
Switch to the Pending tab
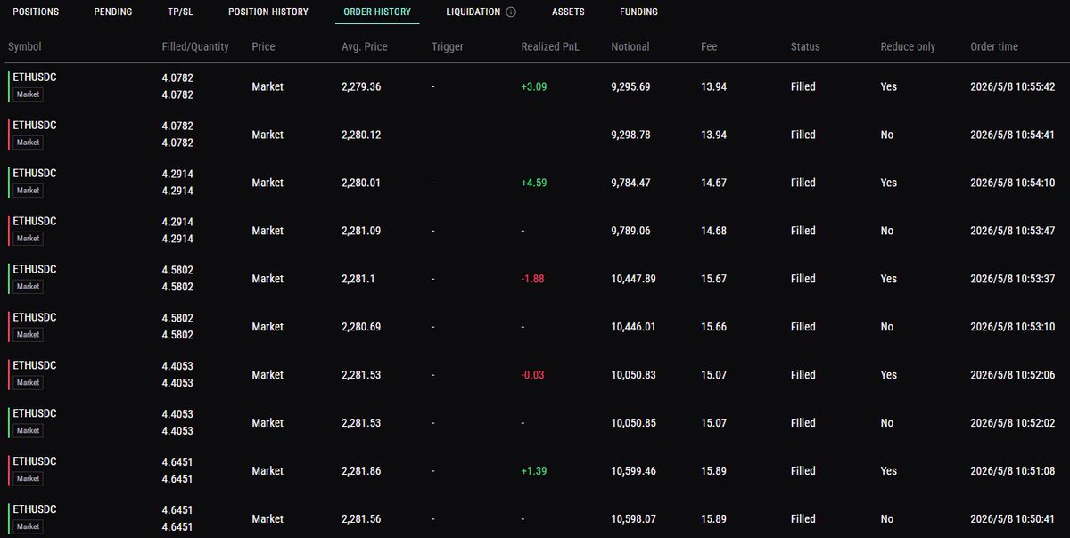[x=113, y=12]
